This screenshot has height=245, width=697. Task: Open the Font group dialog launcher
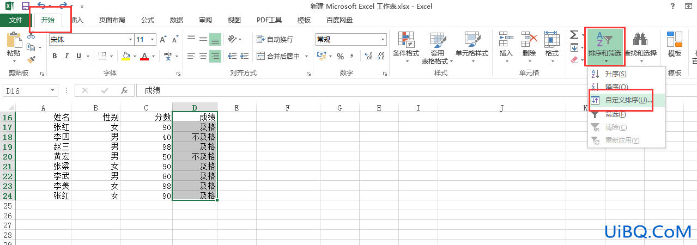coord(178,73)
